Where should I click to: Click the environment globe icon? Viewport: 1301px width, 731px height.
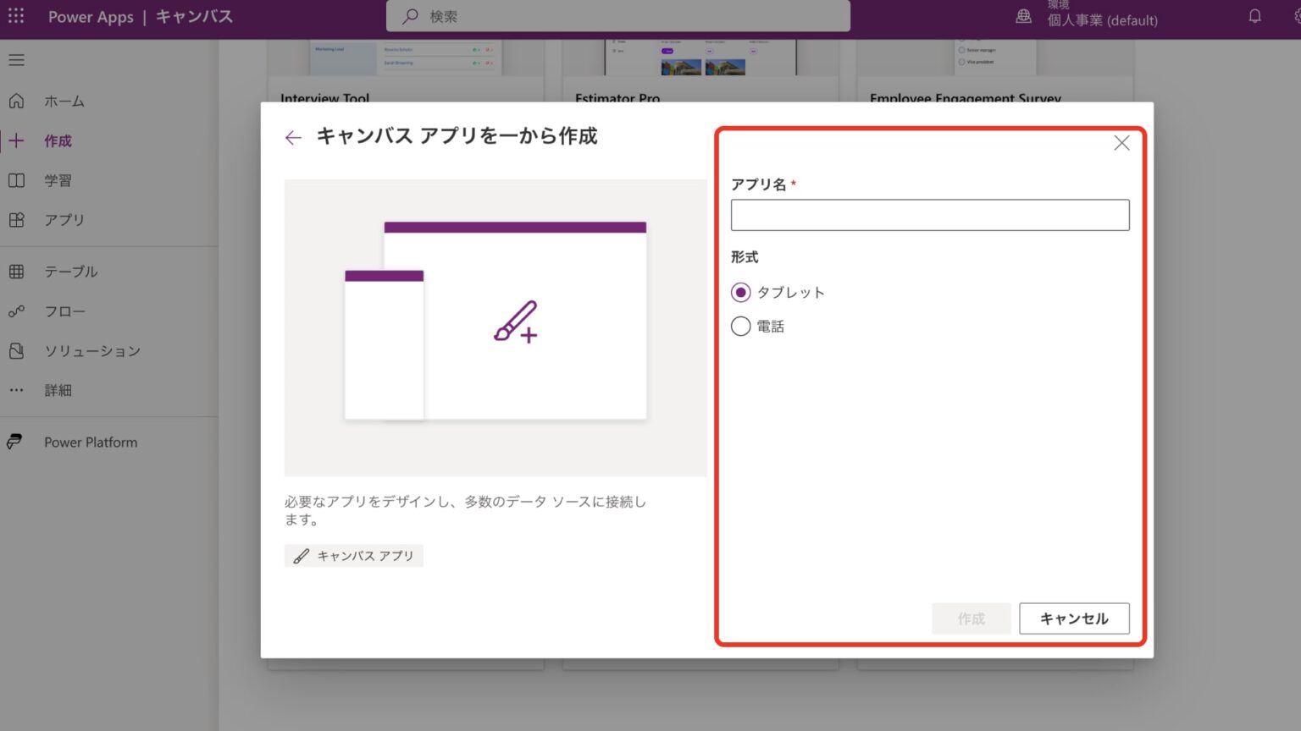(x=1023, y=16)
